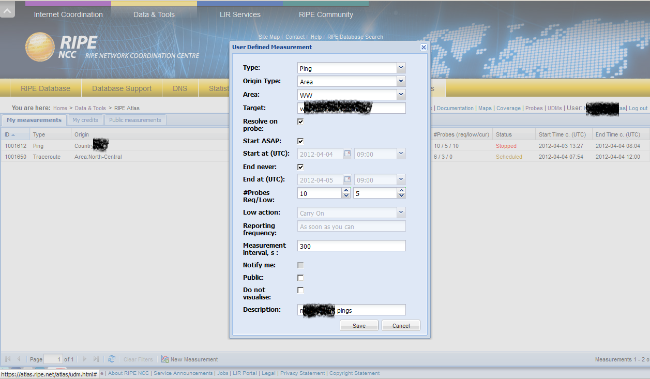This screenshot has width=650, height=379.
Task: Open the Coverage link
Action: [x=508, y=108]
